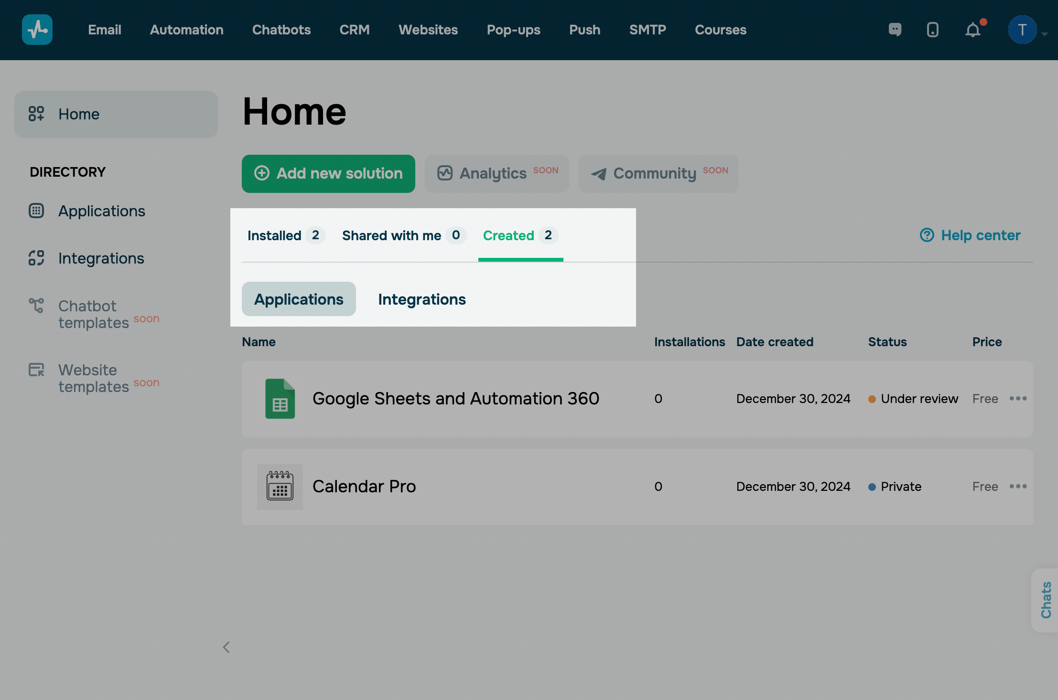This screenshot has height=700, width=1058.
Task: Click the Price column header
Action: [x=987, y=342]
